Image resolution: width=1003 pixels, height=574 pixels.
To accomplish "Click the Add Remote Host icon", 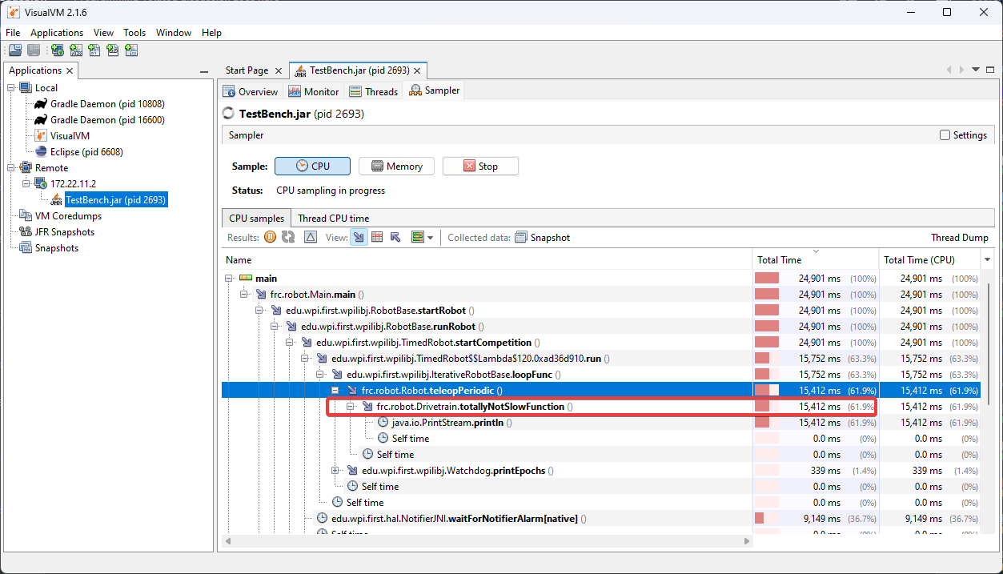I will (x=56, y=50).
